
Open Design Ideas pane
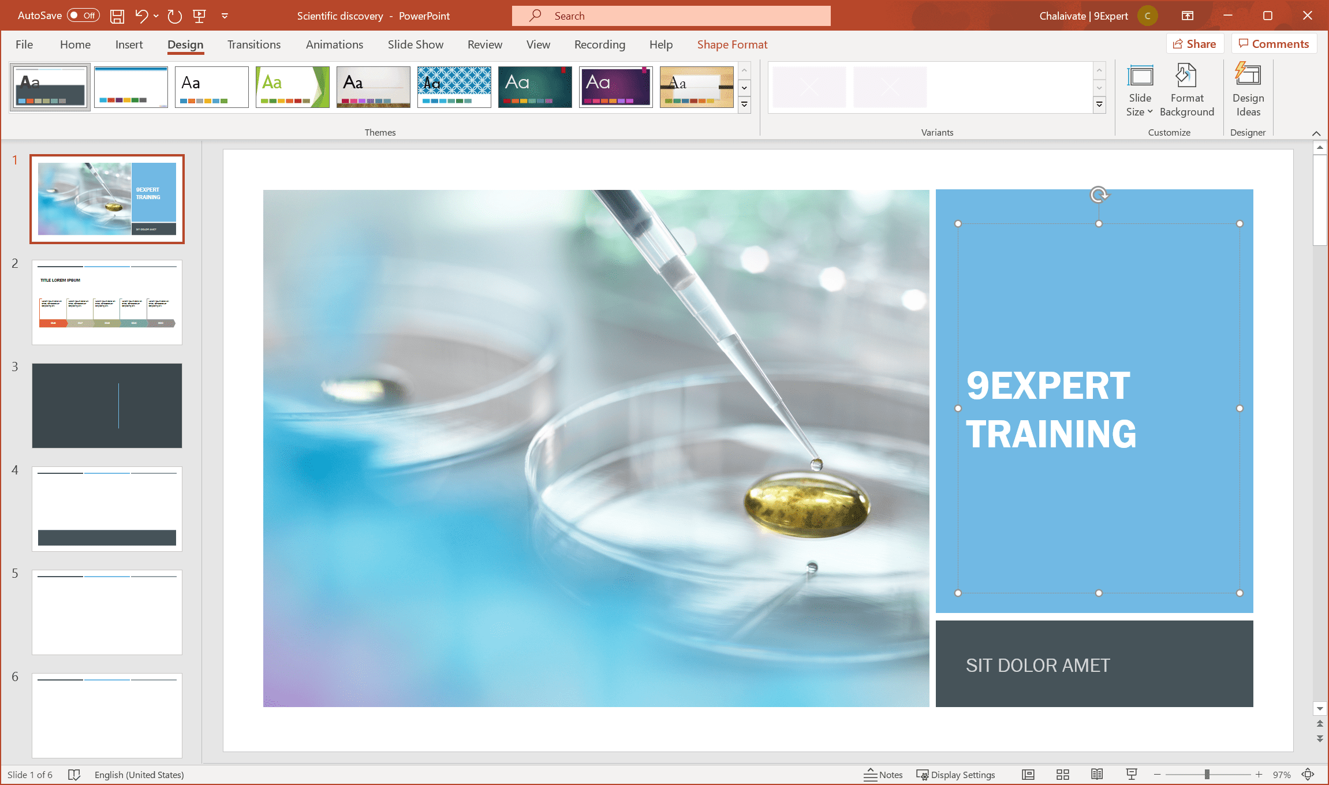[x=1248, y=91]
